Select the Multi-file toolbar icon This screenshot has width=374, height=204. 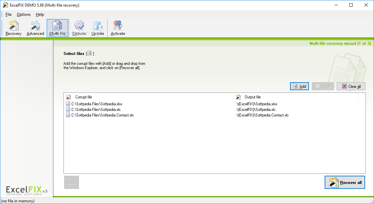[x=57, y=28]
